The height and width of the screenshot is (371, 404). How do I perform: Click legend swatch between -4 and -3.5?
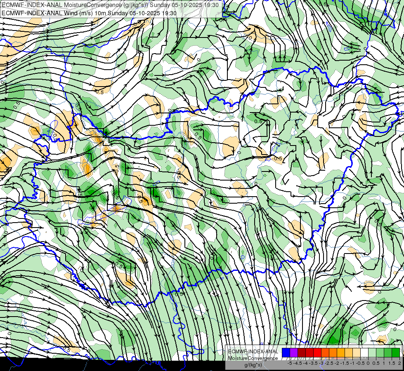(x=309, y=353)
